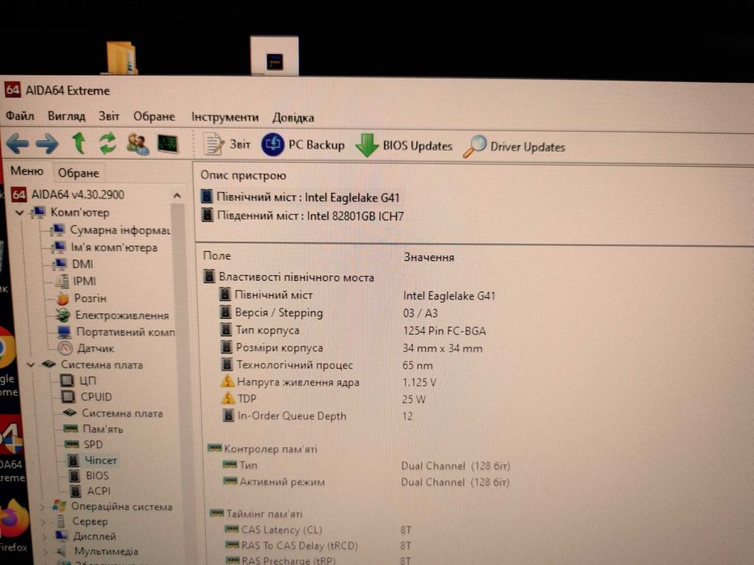The image size is (754, 565).
Task: Expand the Операційна система node
Action: (x=42, y=506)
